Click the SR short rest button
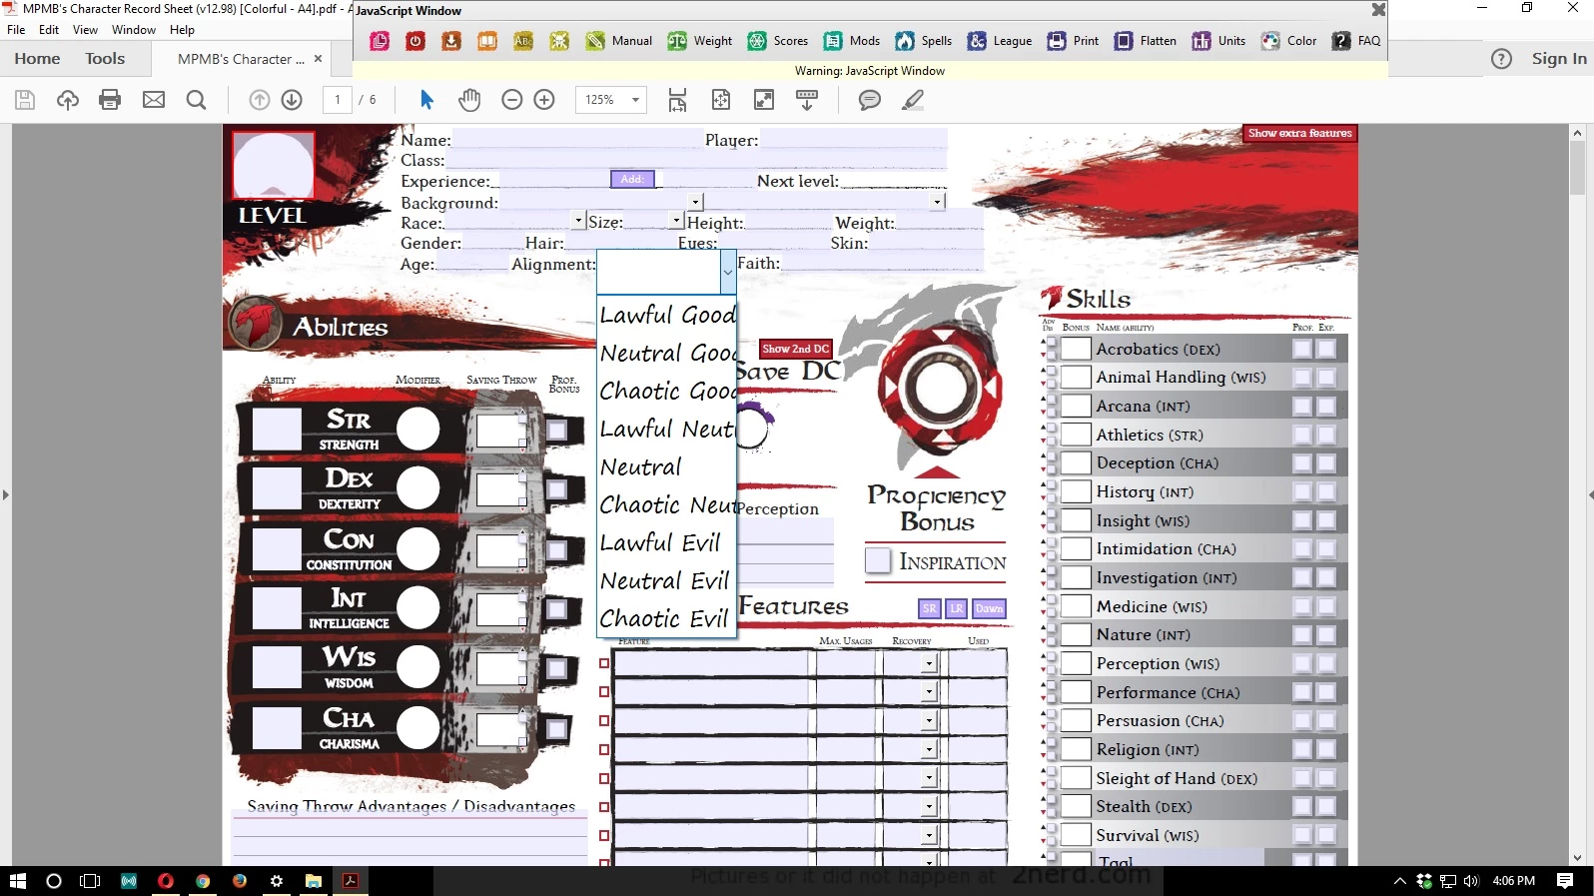Image resolution: width=1594 pixels, height=896 pixels. (x=930, y=608)
